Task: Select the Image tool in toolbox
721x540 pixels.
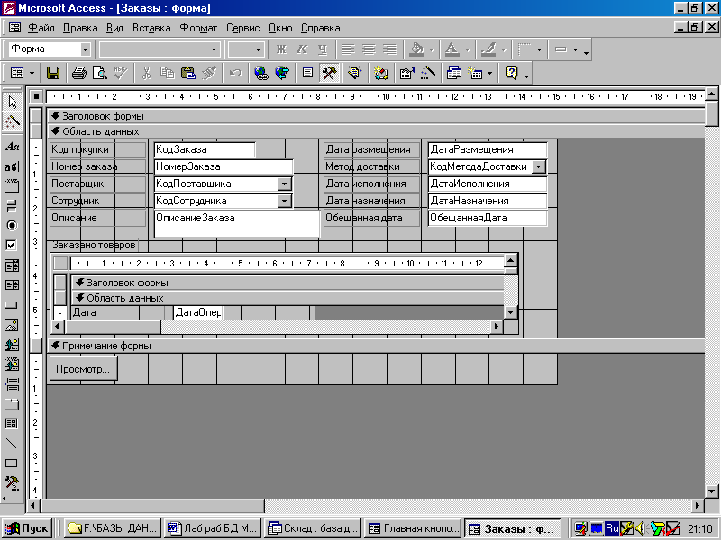Action: pyautogui.click(x=12, y=324)
